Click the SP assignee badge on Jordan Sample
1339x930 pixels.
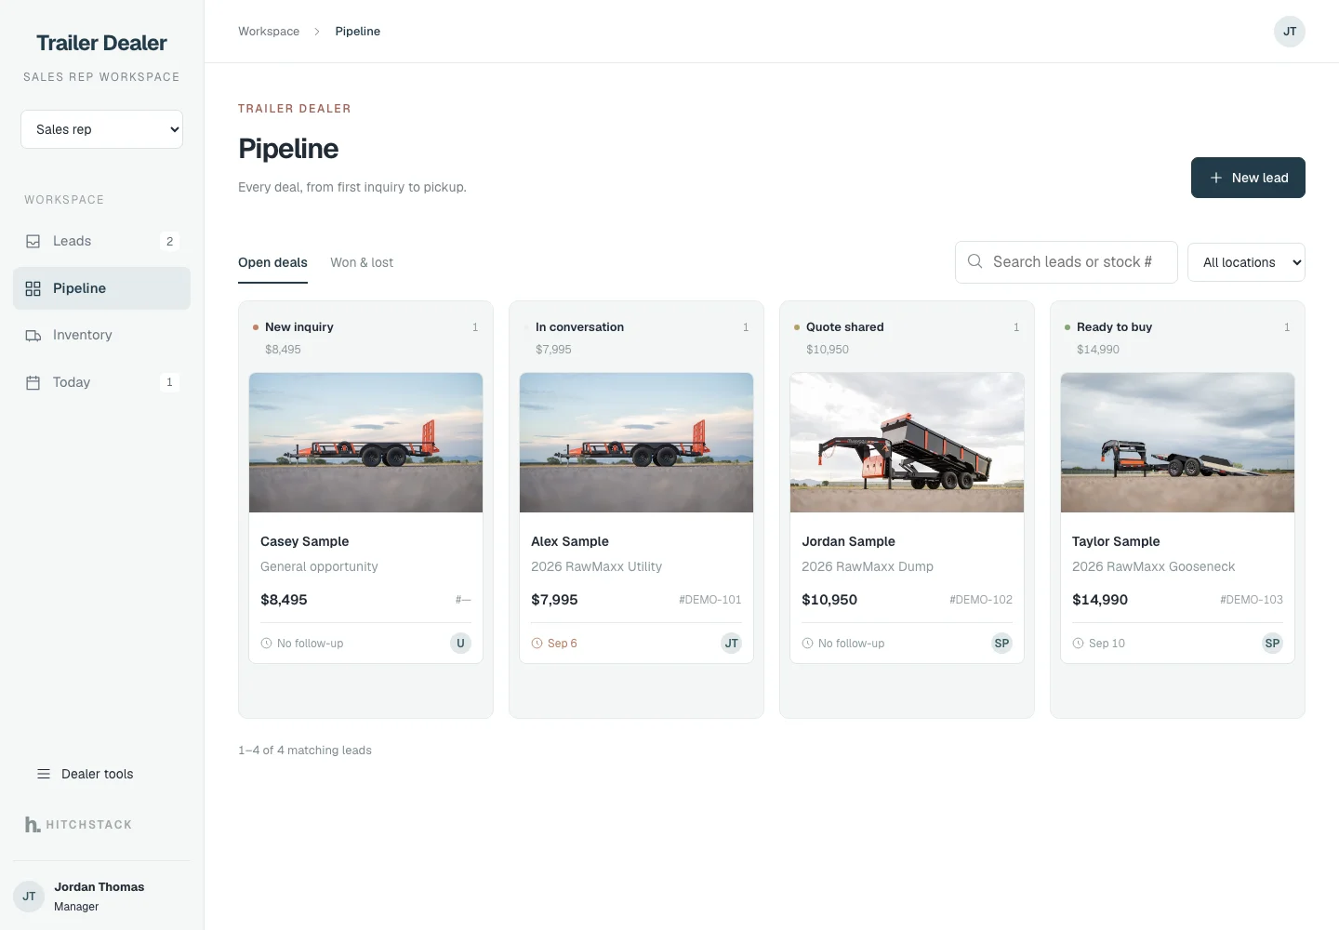[1001, 643]
